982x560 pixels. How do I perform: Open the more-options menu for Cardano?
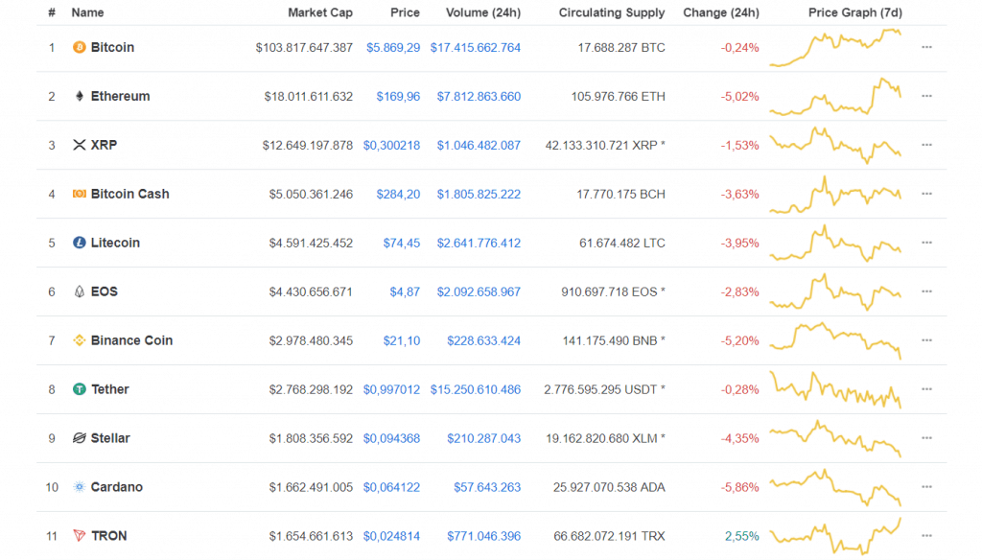926,487
